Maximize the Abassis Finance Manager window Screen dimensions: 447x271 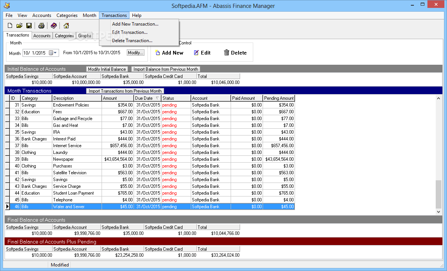coord(423,5)
